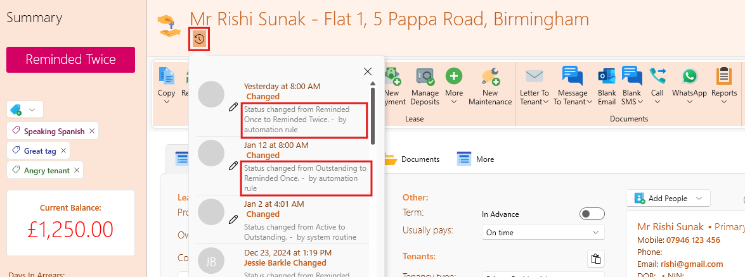Click the JB avatar for Jessie Barkle

pos(211,261)
